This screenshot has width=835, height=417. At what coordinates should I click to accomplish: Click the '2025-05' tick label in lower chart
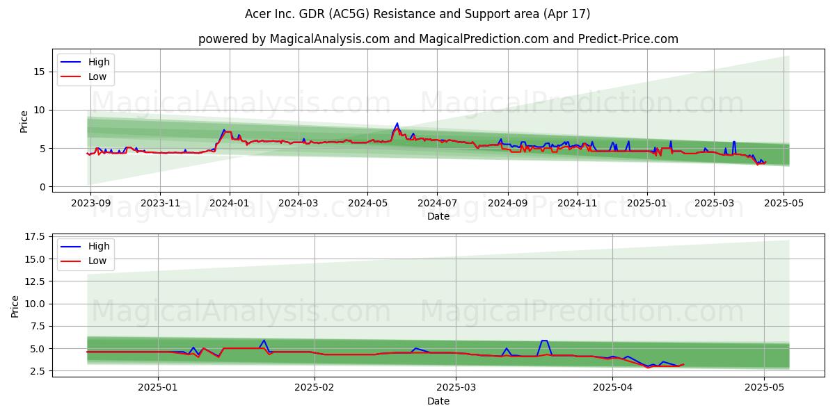click(764, 387)
